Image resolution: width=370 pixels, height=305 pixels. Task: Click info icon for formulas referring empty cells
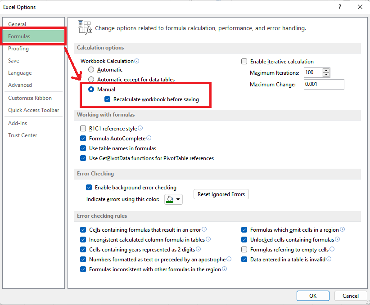point(332,249)
